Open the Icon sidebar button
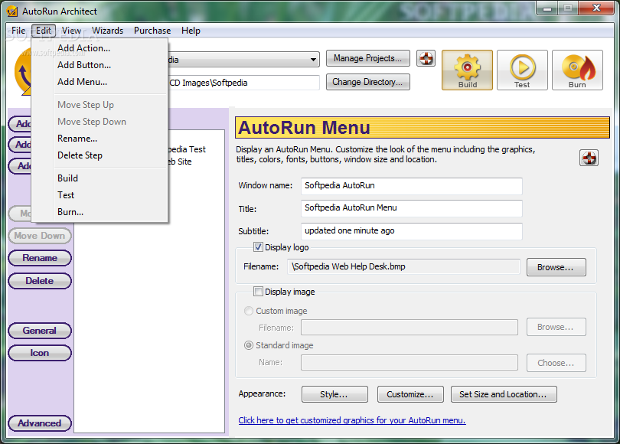620x444 pixels. (40, 353)
